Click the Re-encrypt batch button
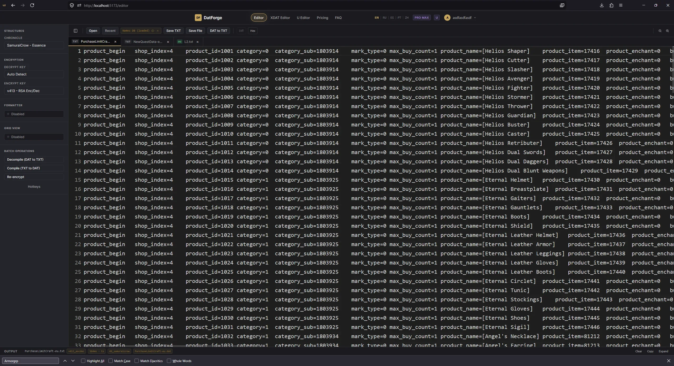Screen dimensions: 674x366 pyautogui.click(x=34, y=177)
